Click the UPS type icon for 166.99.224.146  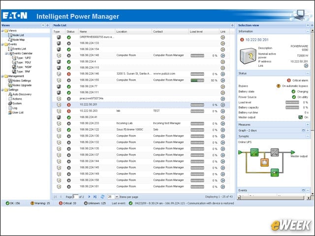[59, 74]
